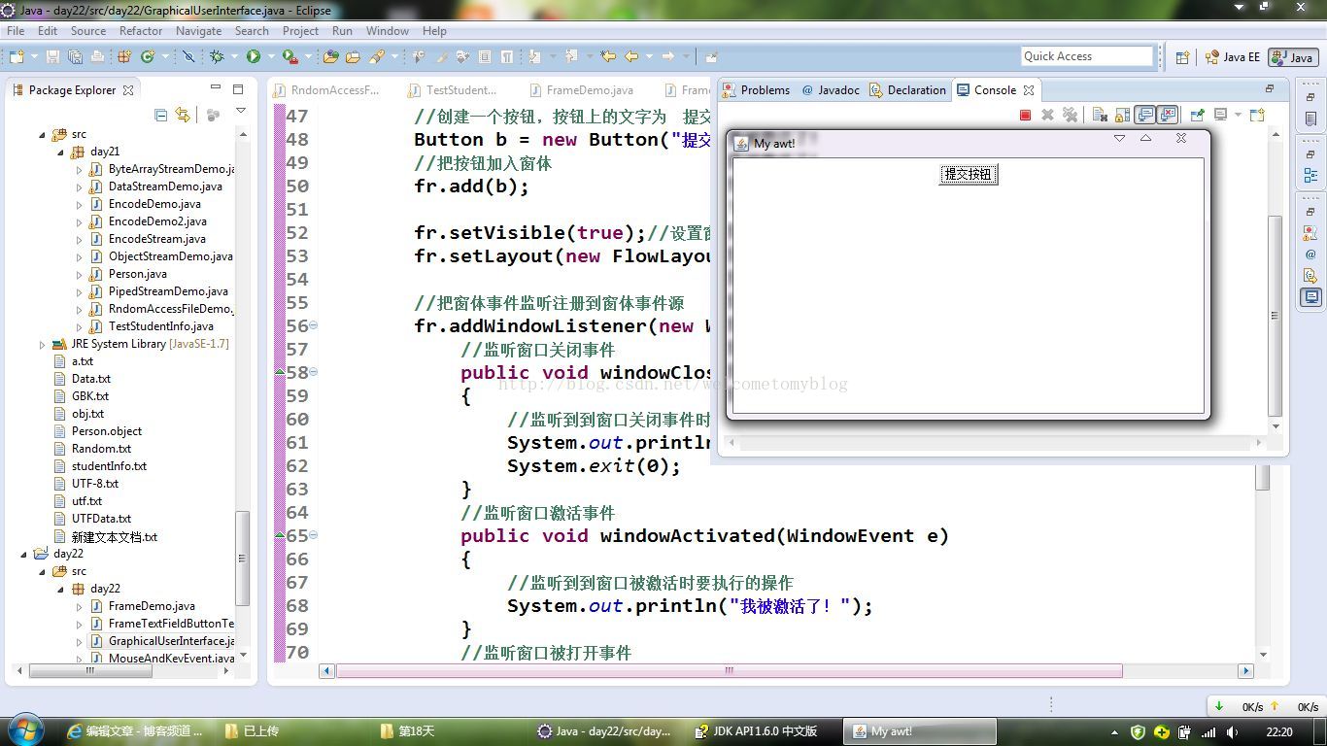Collapse the day22 project node

coord(24,554)
